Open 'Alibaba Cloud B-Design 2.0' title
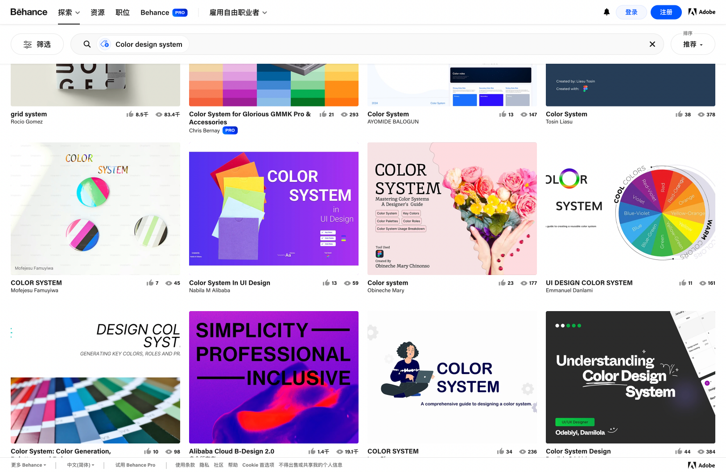This screenshot has height=472, width=726. pyautogui.click(x=231, y=451)
